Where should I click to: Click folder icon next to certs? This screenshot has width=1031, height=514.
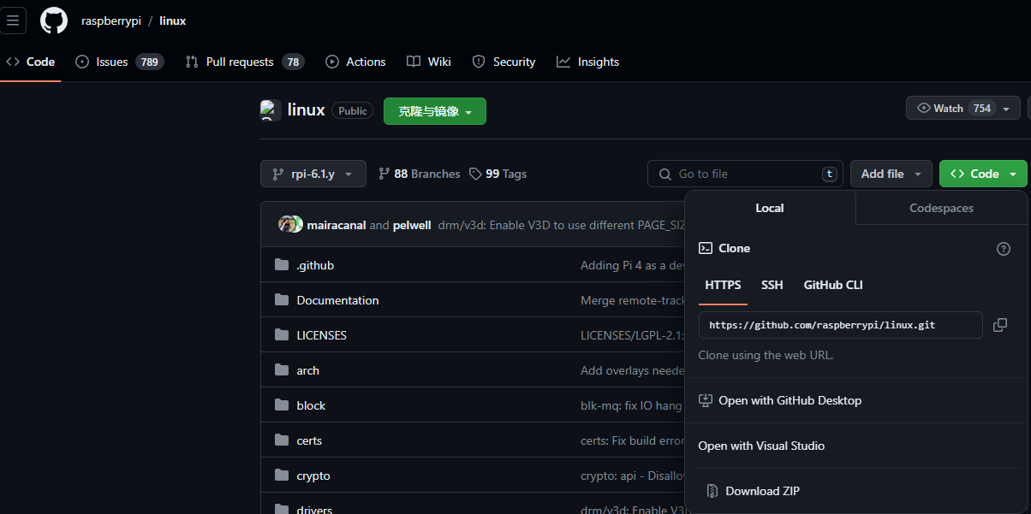pos(282,440)
